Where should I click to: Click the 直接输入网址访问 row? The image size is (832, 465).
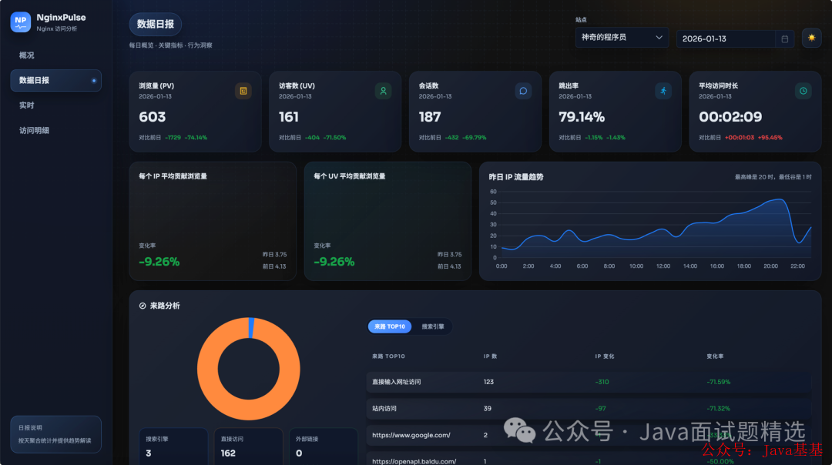coord(589,382)
